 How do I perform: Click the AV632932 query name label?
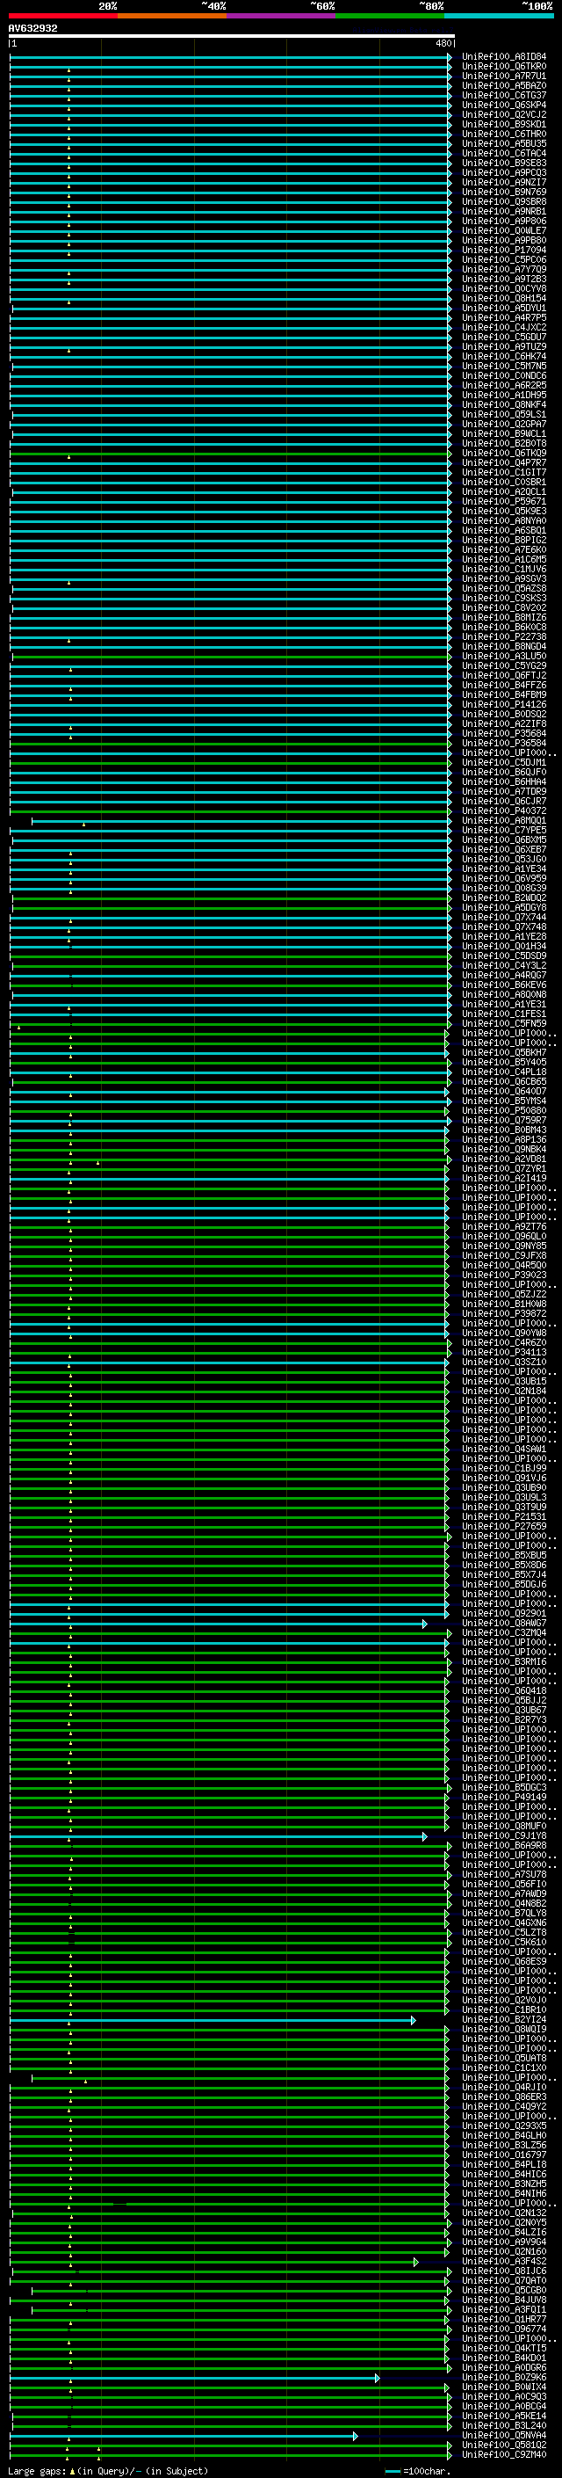click(x=32, y=28)
